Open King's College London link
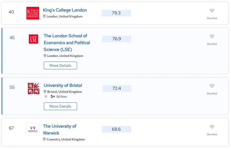The width and height of the screenshot is (231, 149). click(65, 10)
